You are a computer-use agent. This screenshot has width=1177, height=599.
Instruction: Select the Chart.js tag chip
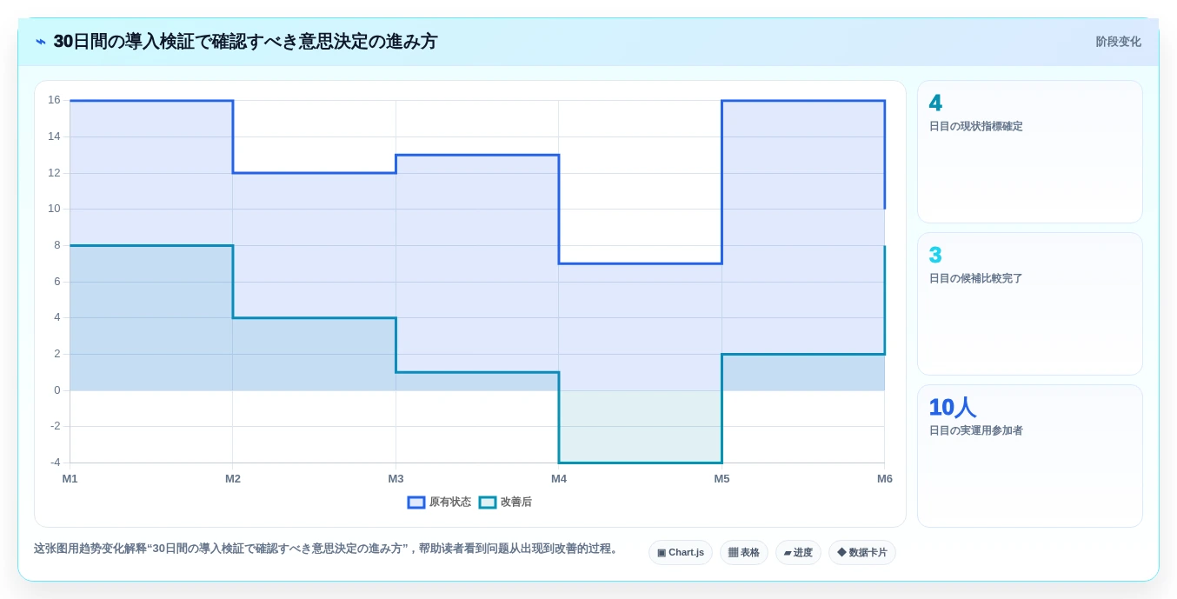point(681,552)
